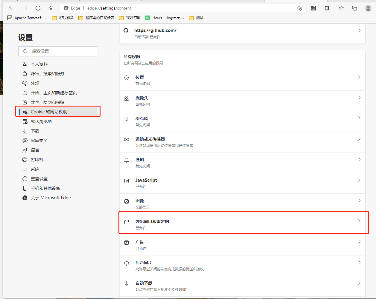Click the 位置 location pin icon
376x299 pixels.
[126, 77]
